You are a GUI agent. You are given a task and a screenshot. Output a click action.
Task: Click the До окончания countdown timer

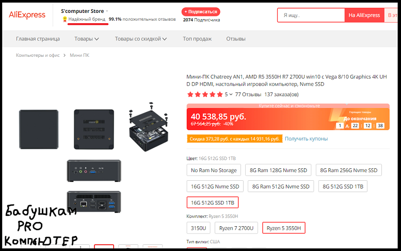click(360, 122)
